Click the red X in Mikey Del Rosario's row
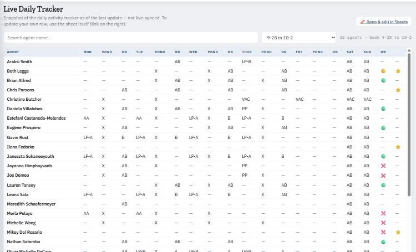This screenshot has width=416, height=252. pyautogui.click(x=383, y=232)
